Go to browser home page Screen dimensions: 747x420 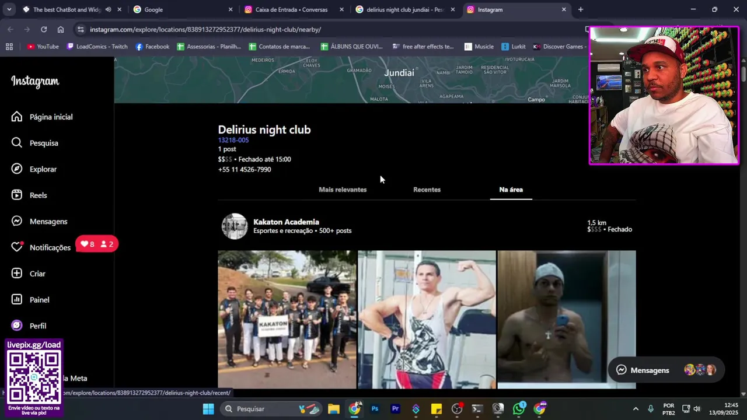[61, 29]
